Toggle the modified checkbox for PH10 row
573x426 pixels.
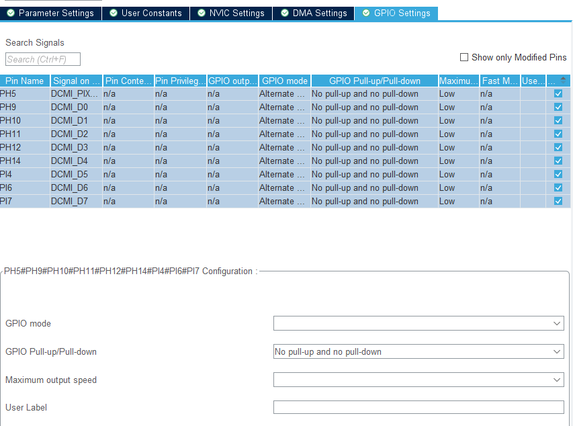(558, 121)
